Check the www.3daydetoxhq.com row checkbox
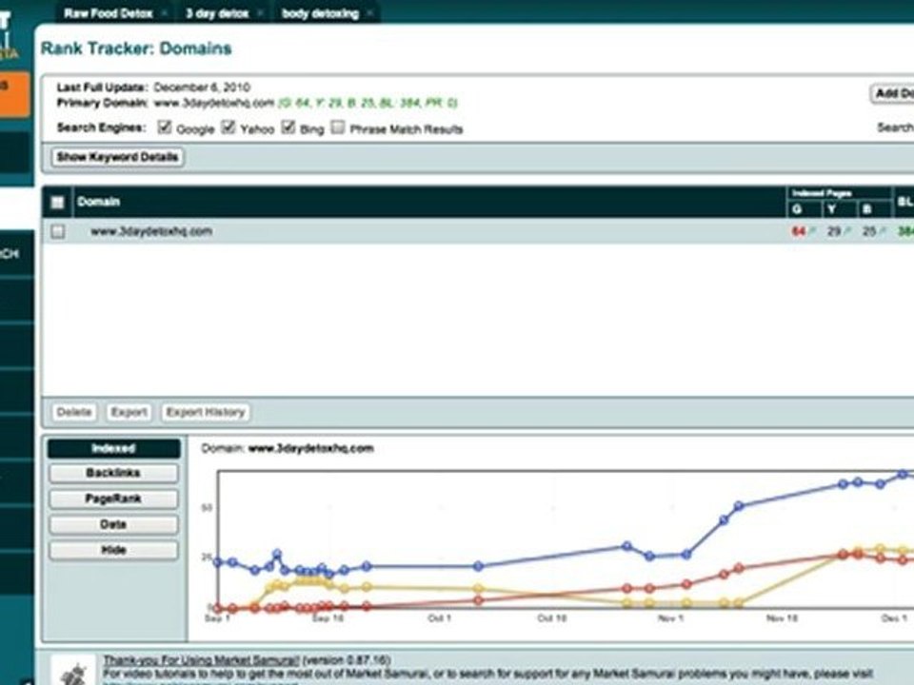 click(x=57, y=231)
